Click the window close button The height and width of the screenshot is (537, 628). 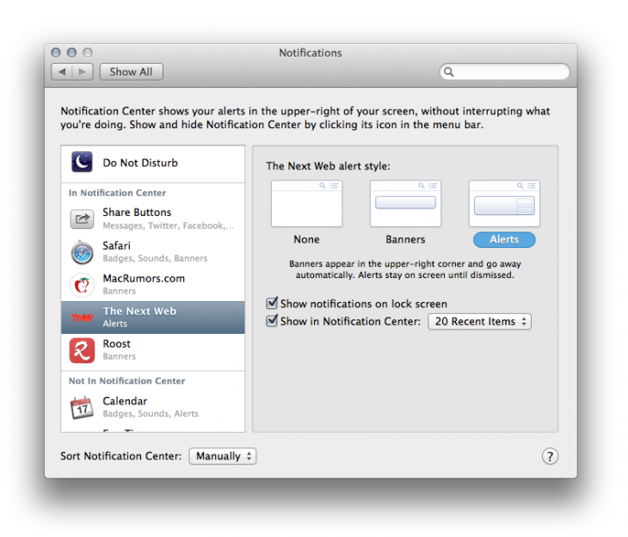(56, 52)
